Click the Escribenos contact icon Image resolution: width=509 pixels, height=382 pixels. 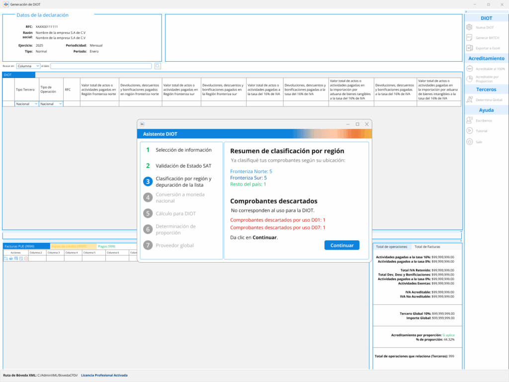[469, 120]
